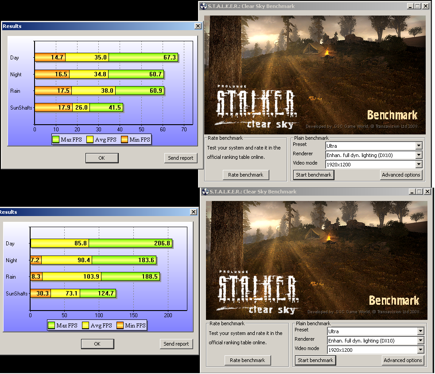Click the app icon in the bottom benchmark window title bar
The width and height of the screenshot is (435, 374).
pyautogui.click(x=205, y=192)
